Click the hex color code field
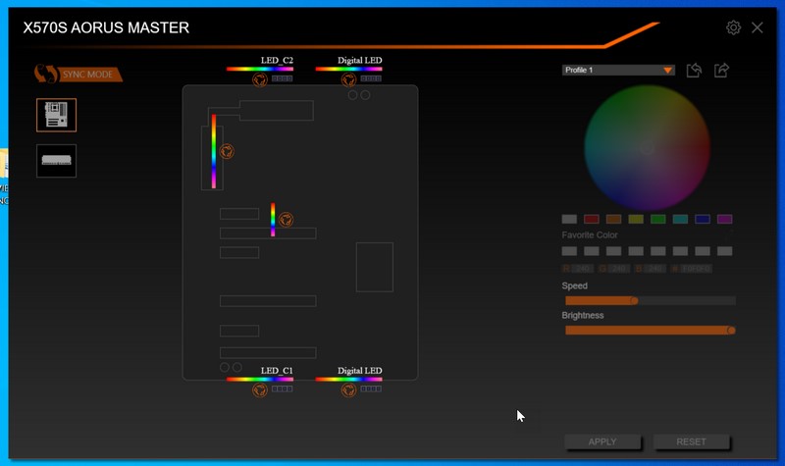785x466 pixels. 696,269
